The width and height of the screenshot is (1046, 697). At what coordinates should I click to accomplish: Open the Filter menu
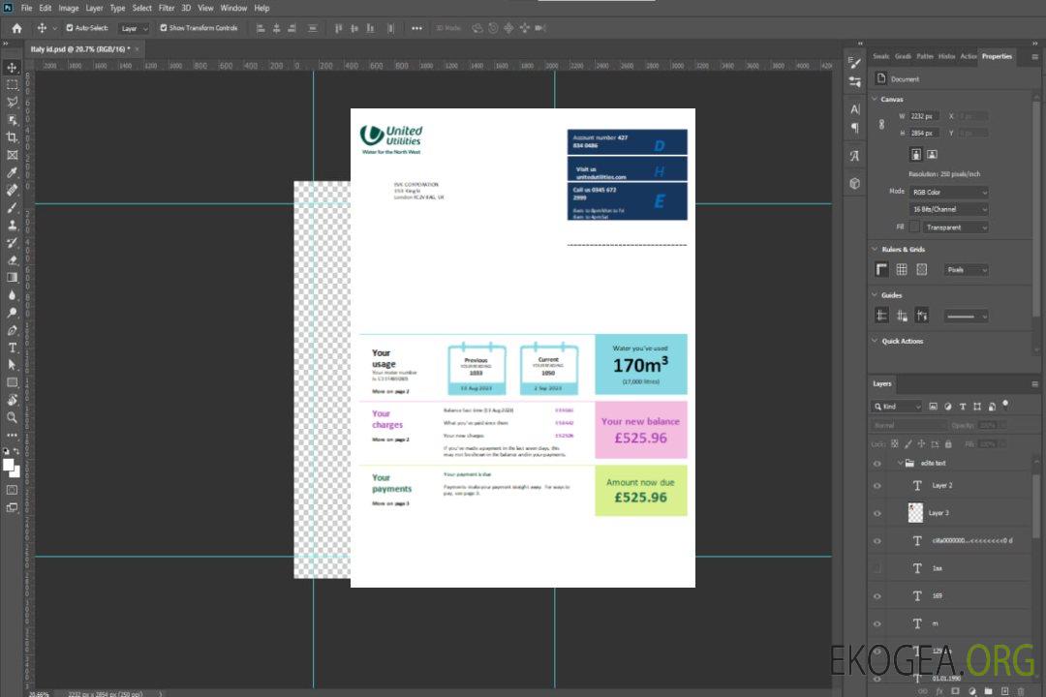[x=167, y=8]
